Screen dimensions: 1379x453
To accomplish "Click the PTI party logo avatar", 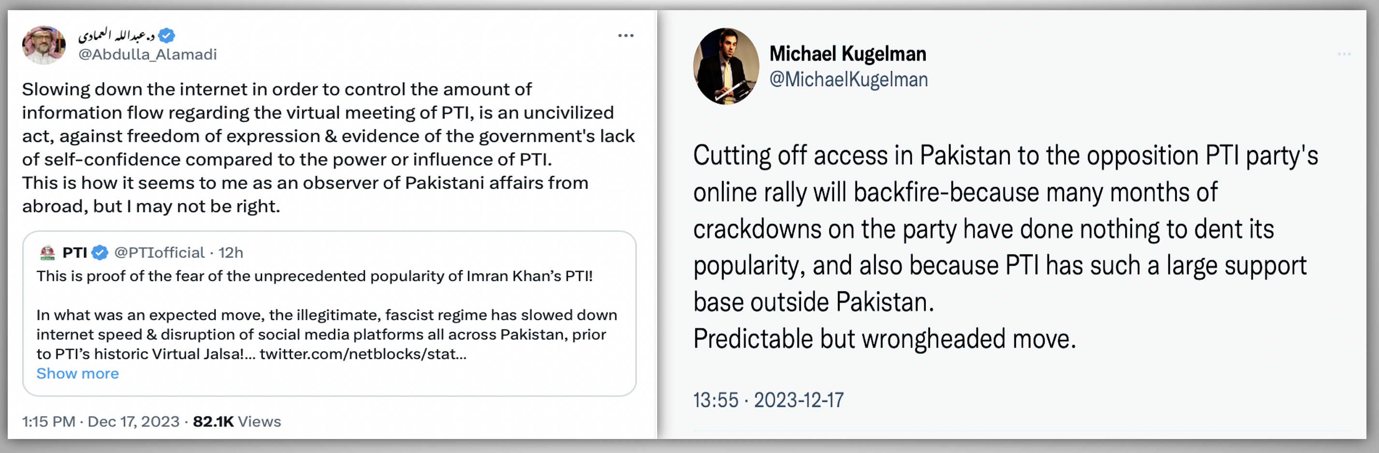I will click(x=48, y=253).
